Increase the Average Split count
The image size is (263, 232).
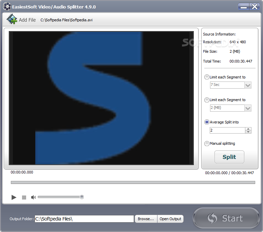click(x=248, y=129)
